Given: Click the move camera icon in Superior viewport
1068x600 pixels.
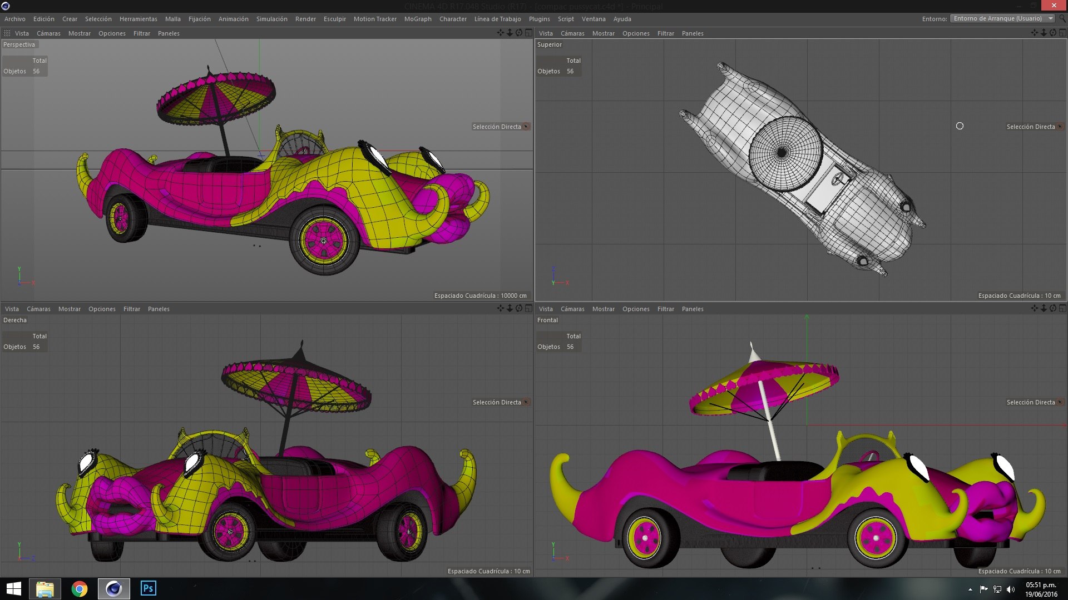Looking at the screenshot, I should point(1034,33).
